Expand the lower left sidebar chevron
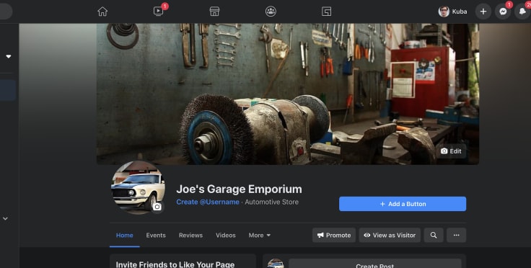The width and height of the screenshot is (531, 268). tap(6, 219)
